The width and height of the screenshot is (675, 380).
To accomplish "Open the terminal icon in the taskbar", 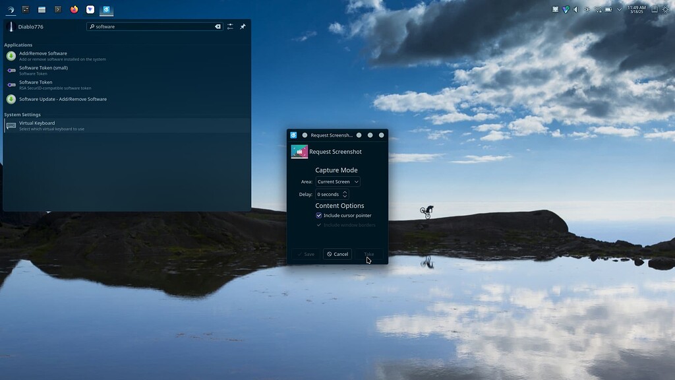I will point(58,9).
